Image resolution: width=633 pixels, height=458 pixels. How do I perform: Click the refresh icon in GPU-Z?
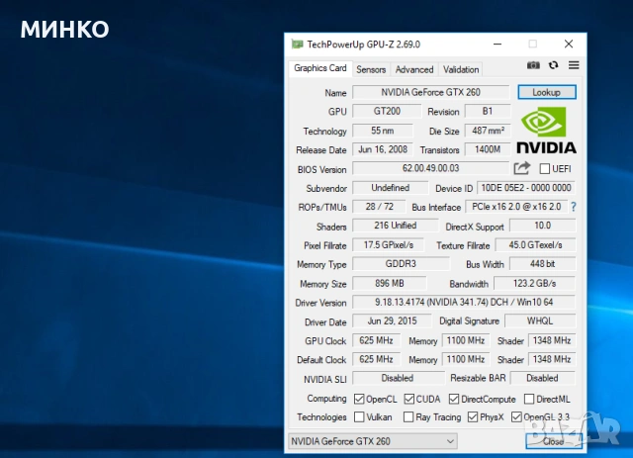pos(554,65)
